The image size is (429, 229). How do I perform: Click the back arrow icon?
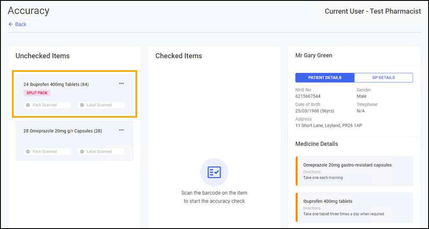coord(10,24)
